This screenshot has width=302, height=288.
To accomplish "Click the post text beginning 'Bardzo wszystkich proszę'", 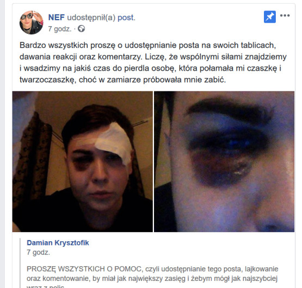I will click(x=153, y=62).
